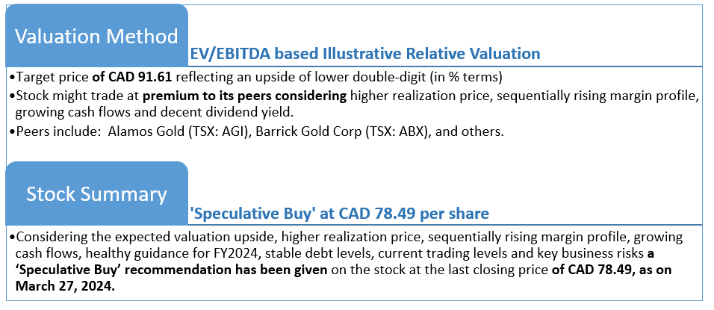
Task: Click the 'Target price' bullet text
Action: pyautogui.click(x=52, y=77)
